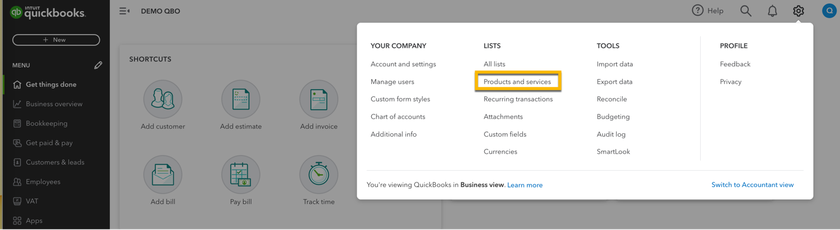The width and height of the screenshot is (840, 230).
Task: Collapse the navigation menu icon
Action: (125, 11)
